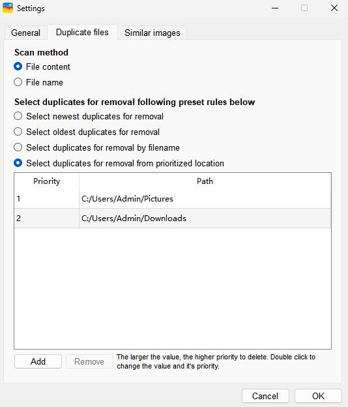Viewport: 348px width, 407px height.
Task: Confirm settings with OK
Action: coord(318,396)
